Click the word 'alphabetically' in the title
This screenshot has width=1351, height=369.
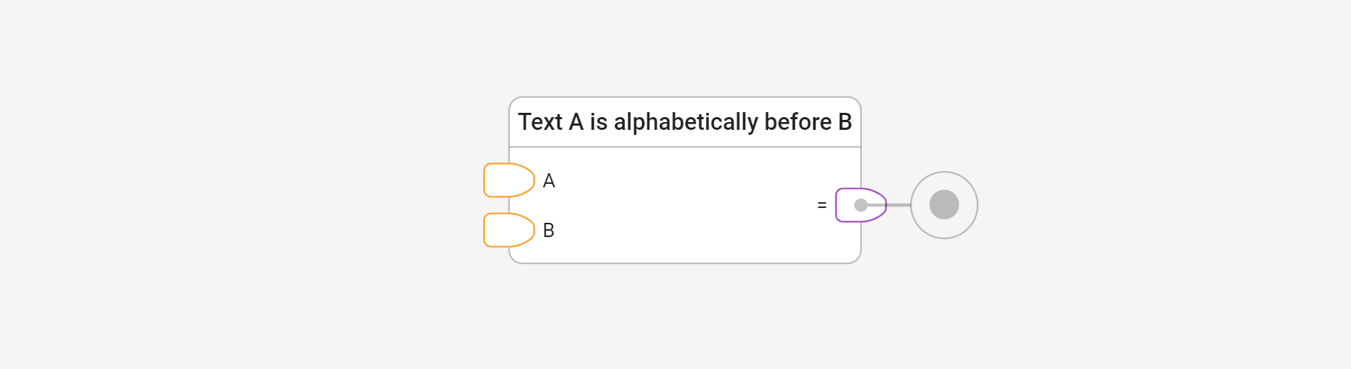(x=685, y=122)
